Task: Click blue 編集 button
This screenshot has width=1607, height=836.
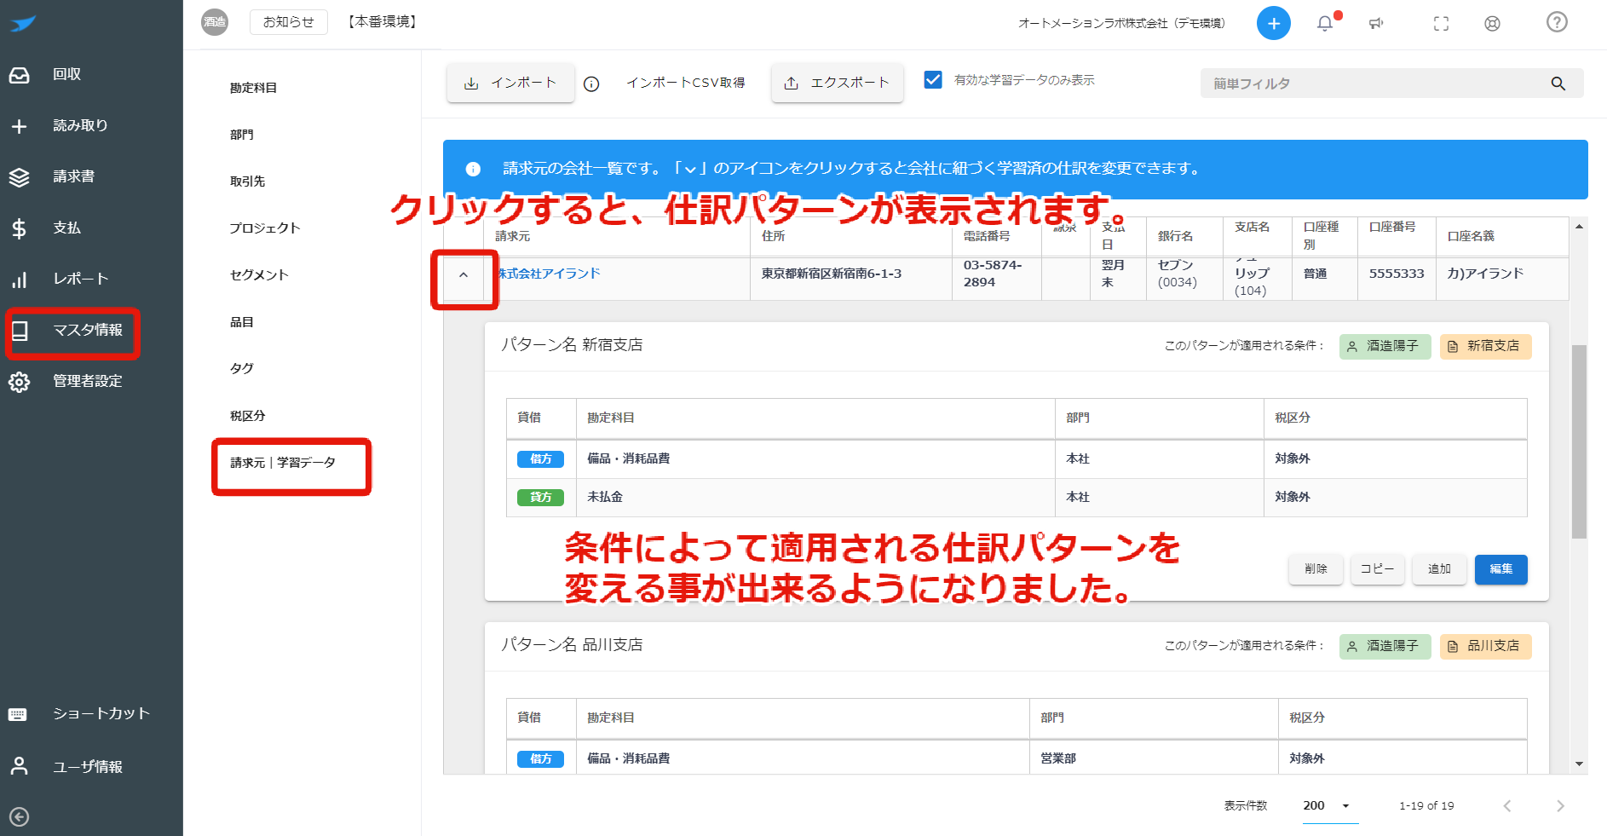Action: (1501, 569)
